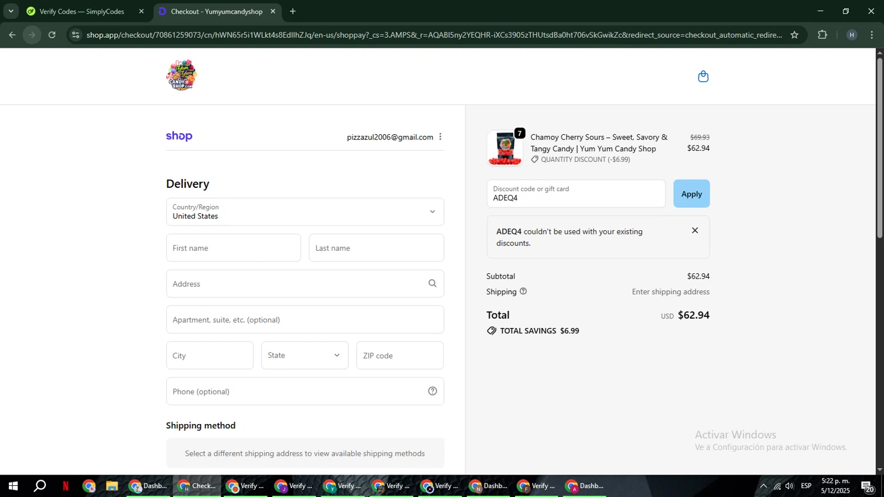Focus the First name field
This screenshot has height=497, width=884.
click(233, 248)
